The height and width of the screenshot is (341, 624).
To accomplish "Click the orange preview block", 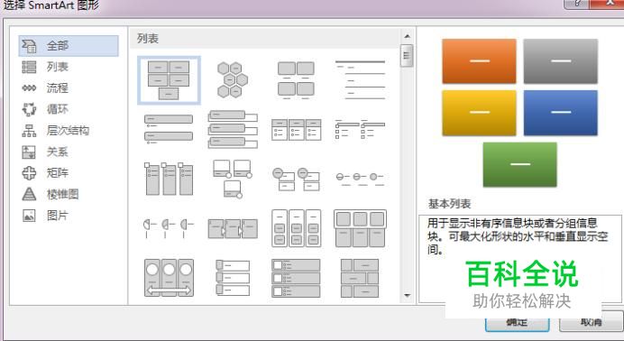I will (479, 61).
